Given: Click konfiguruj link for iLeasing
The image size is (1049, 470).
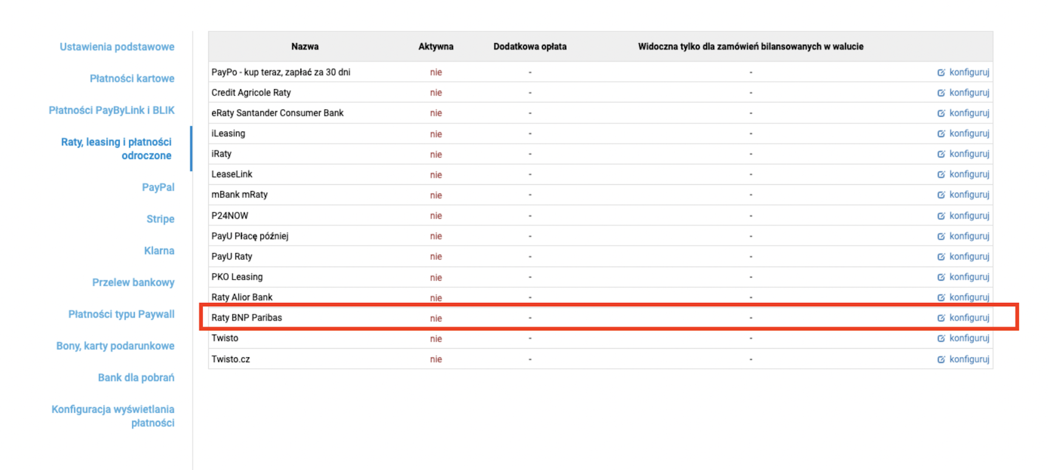Looking at the screenshot, I should (x=969, y=134).
